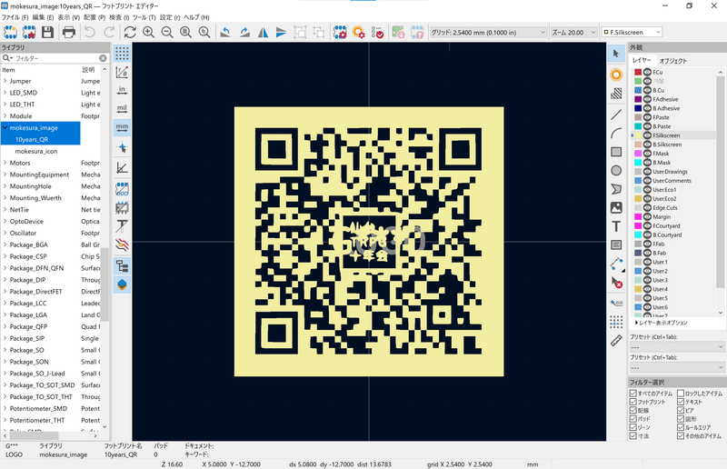The height and width of the screenshot is (469, 727).
Task: Clear the library filter field
Action: 103,58
